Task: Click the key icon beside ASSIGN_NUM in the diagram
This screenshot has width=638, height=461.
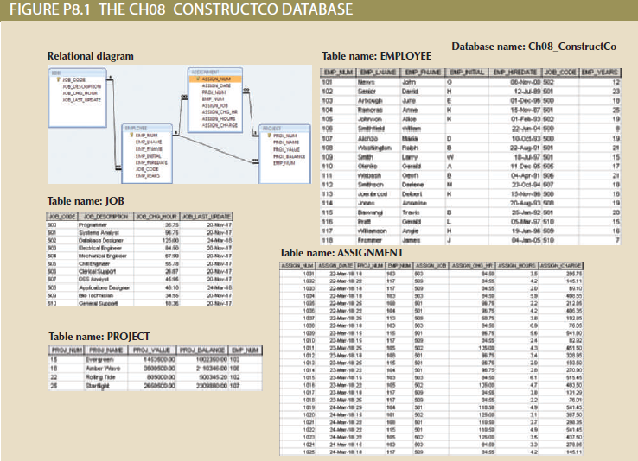Action: pyautogui.click(x=198, y=79)
